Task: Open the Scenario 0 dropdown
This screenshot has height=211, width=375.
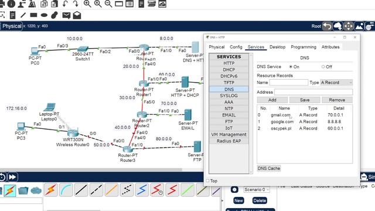Action: [x=257, y=190]
